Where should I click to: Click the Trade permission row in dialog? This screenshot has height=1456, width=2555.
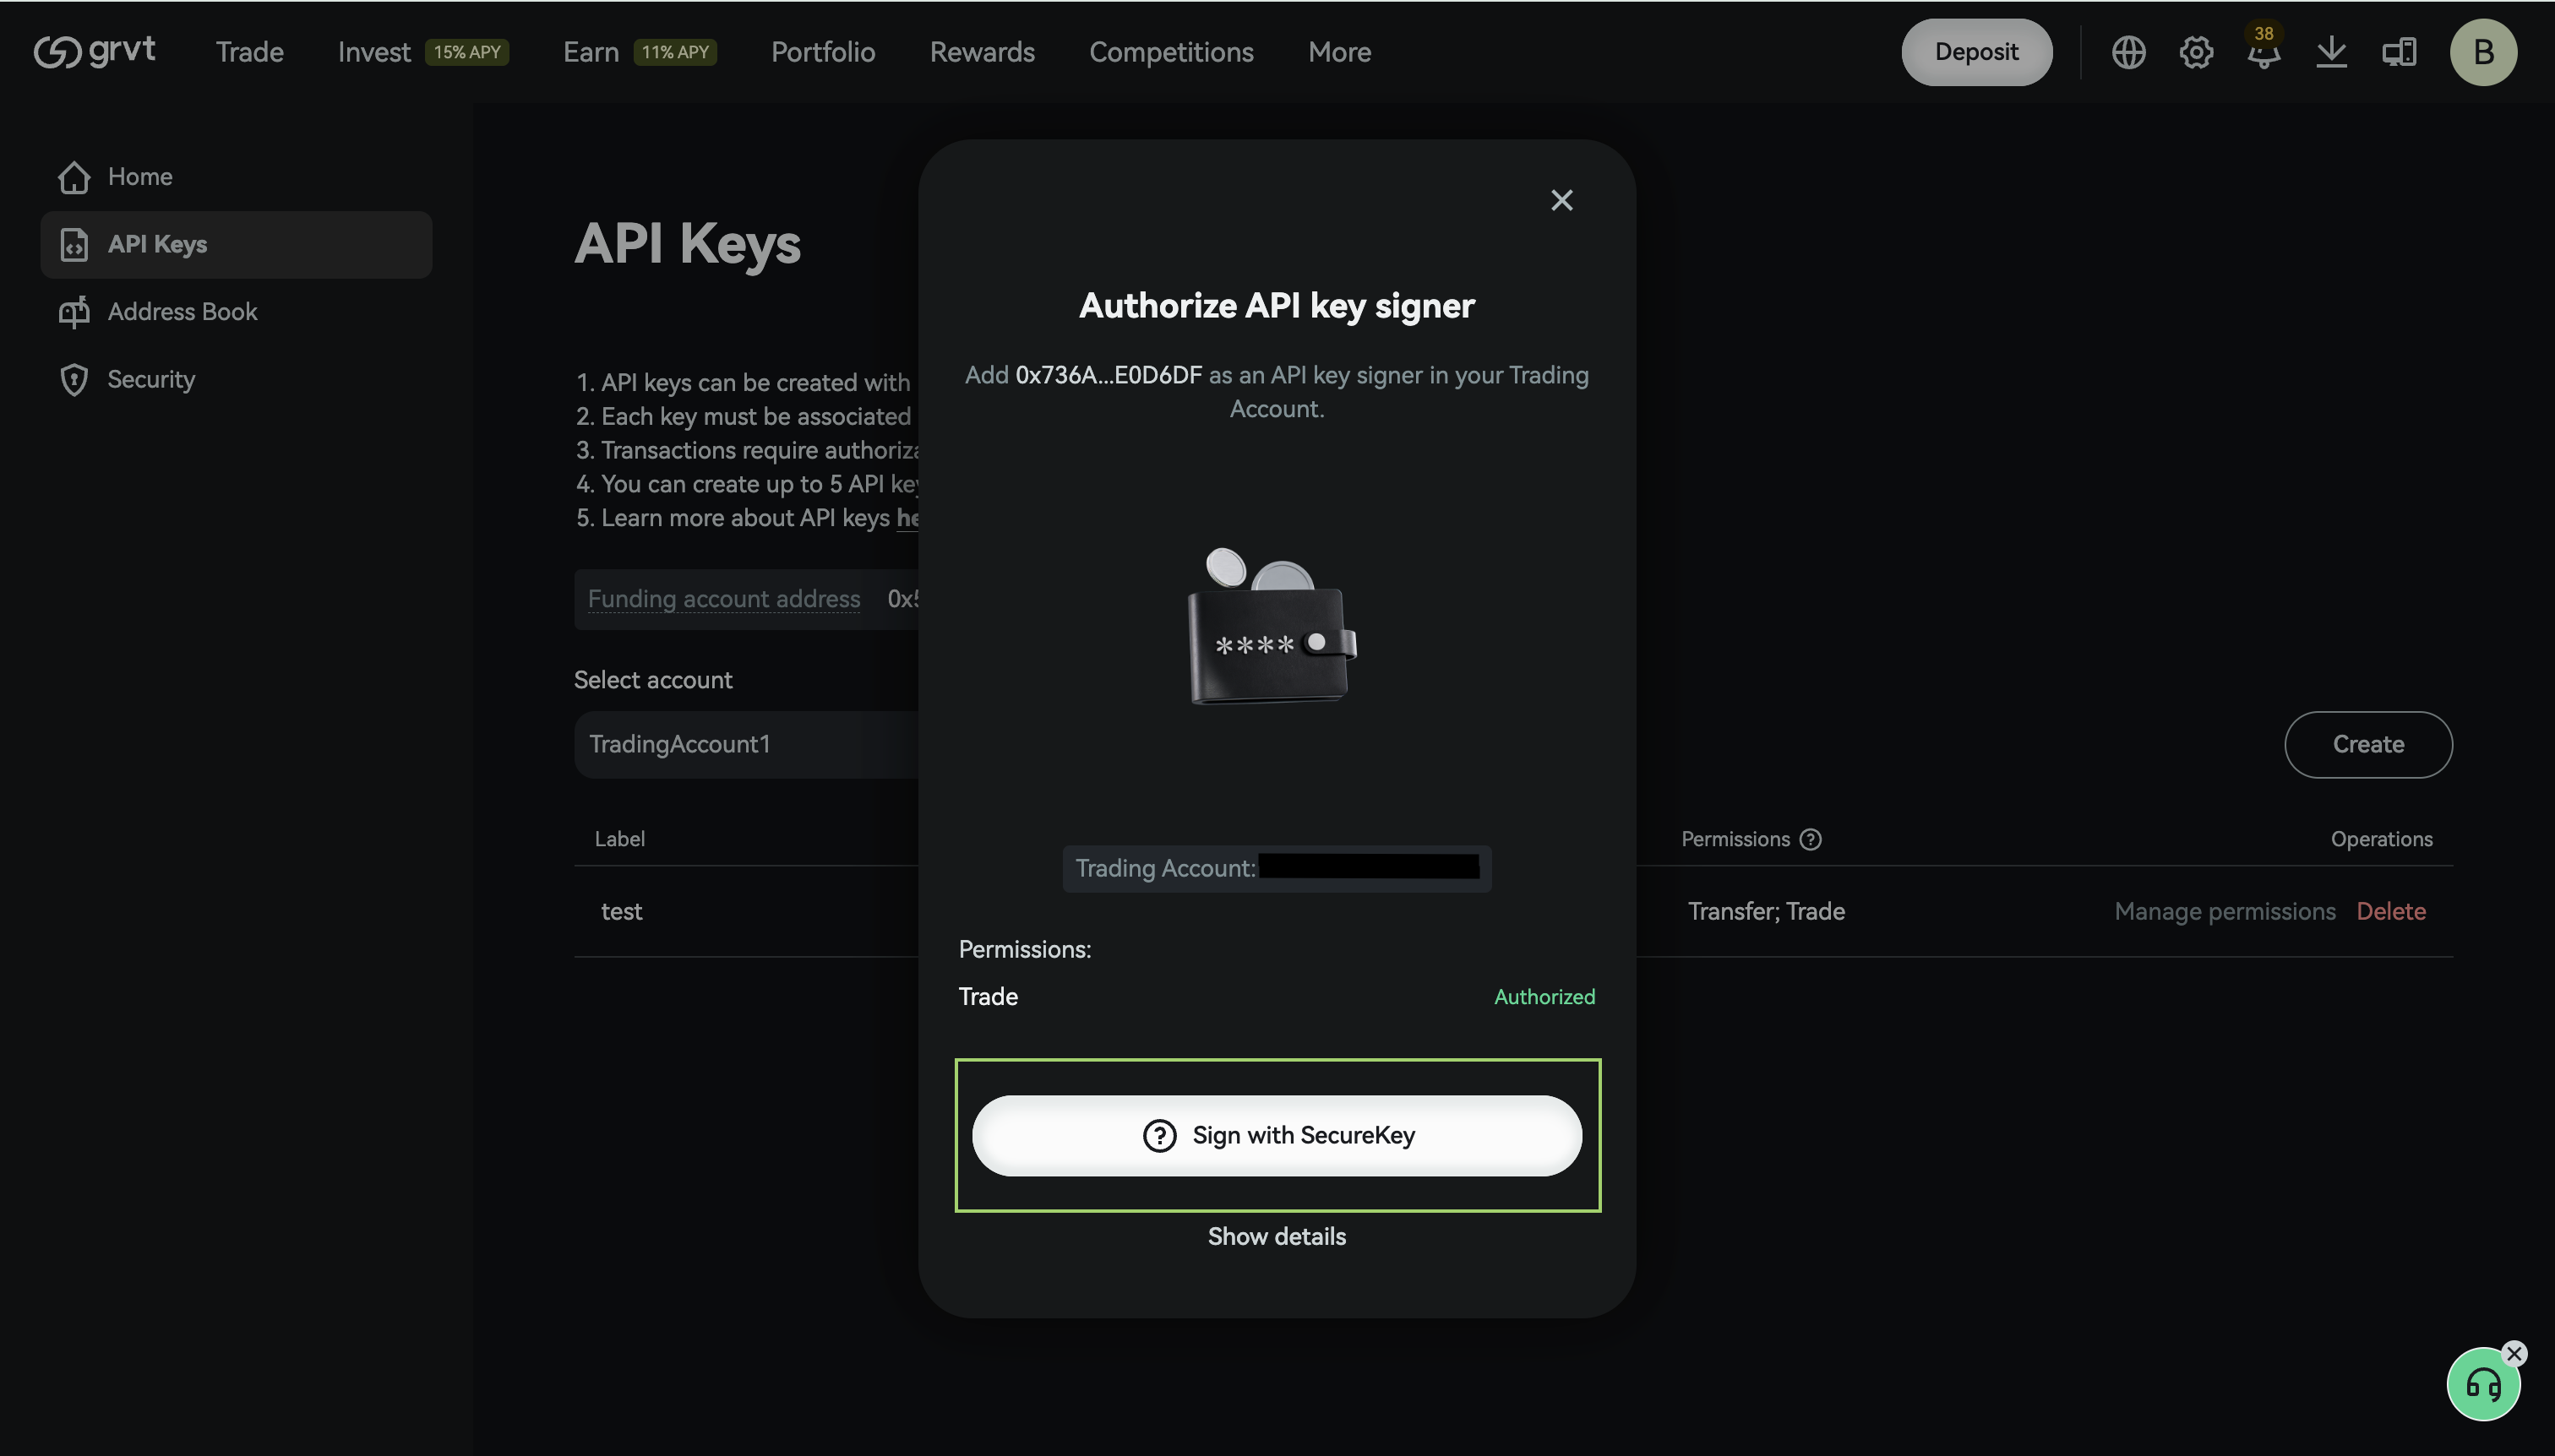coord(1277,997)
